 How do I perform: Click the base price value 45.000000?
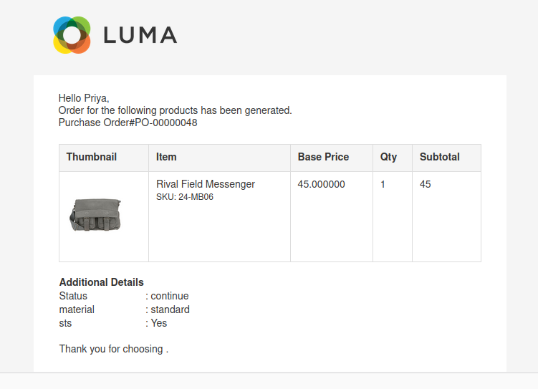pyautogui.click(x=321, y=184)
